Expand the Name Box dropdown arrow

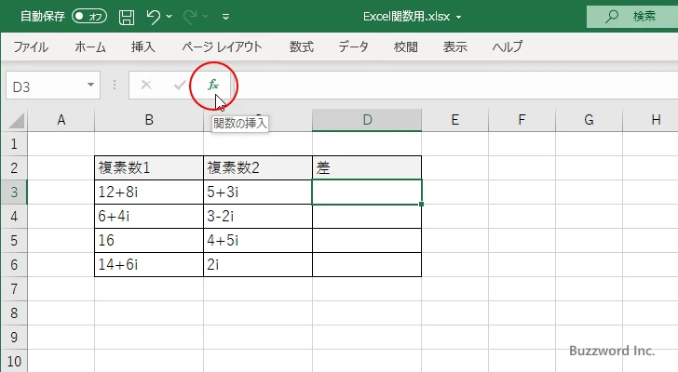pos(91,85)
